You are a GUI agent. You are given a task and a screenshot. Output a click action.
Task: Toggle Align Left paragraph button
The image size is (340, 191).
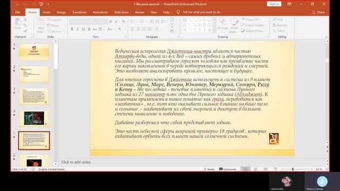tap(132, 29)
